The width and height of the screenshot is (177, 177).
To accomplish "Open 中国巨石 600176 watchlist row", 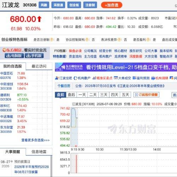I will point(26,75).
